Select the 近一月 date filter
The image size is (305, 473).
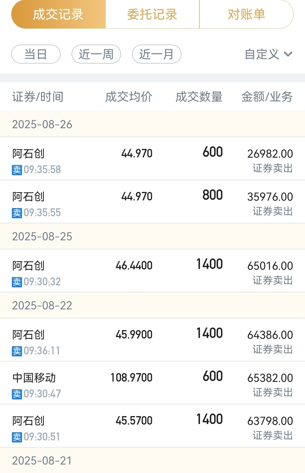pyautogui.click(x=157, y=54)
